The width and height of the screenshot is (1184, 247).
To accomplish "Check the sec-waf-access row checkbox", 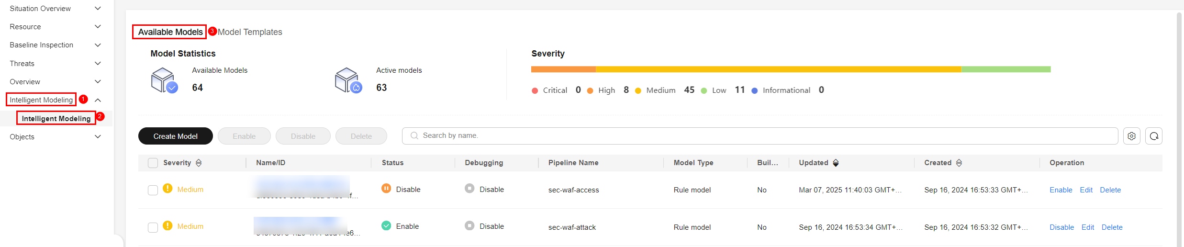I will [153, 190].
